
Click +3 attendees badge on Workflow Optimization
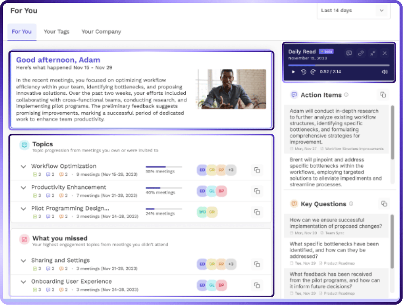click(231, 170)
